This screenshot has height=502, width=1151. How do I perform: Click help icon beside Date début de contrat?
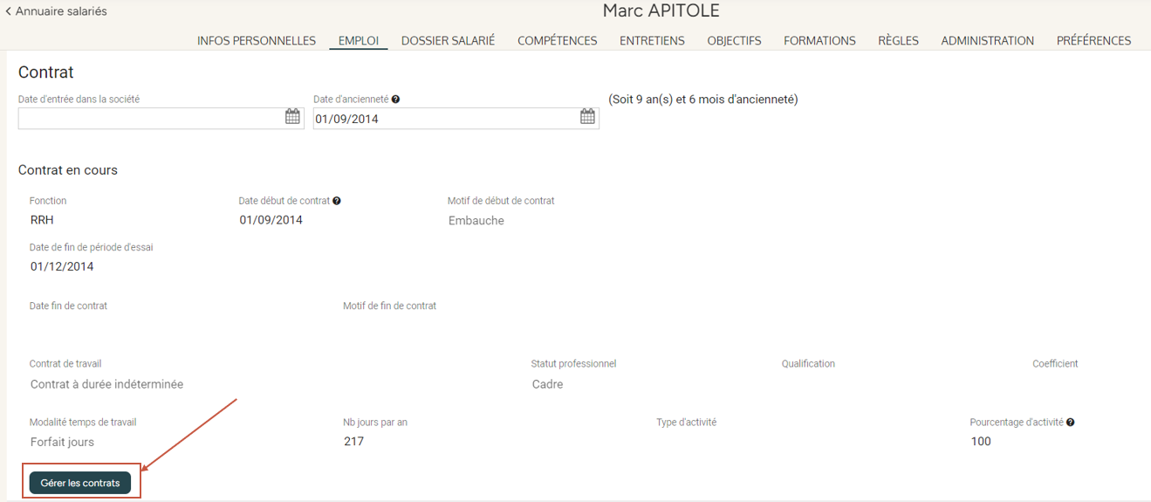pyautogui.click(x=337, y=201)
